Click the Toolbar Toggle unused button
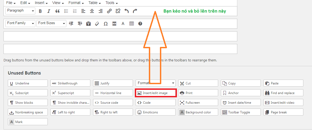The image size is (312, 130). click(x=241, y=112)
